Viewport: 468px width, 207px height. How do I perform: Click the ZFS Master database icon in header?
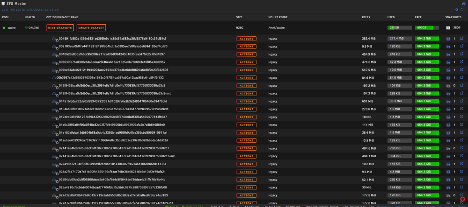coord(3,4)
